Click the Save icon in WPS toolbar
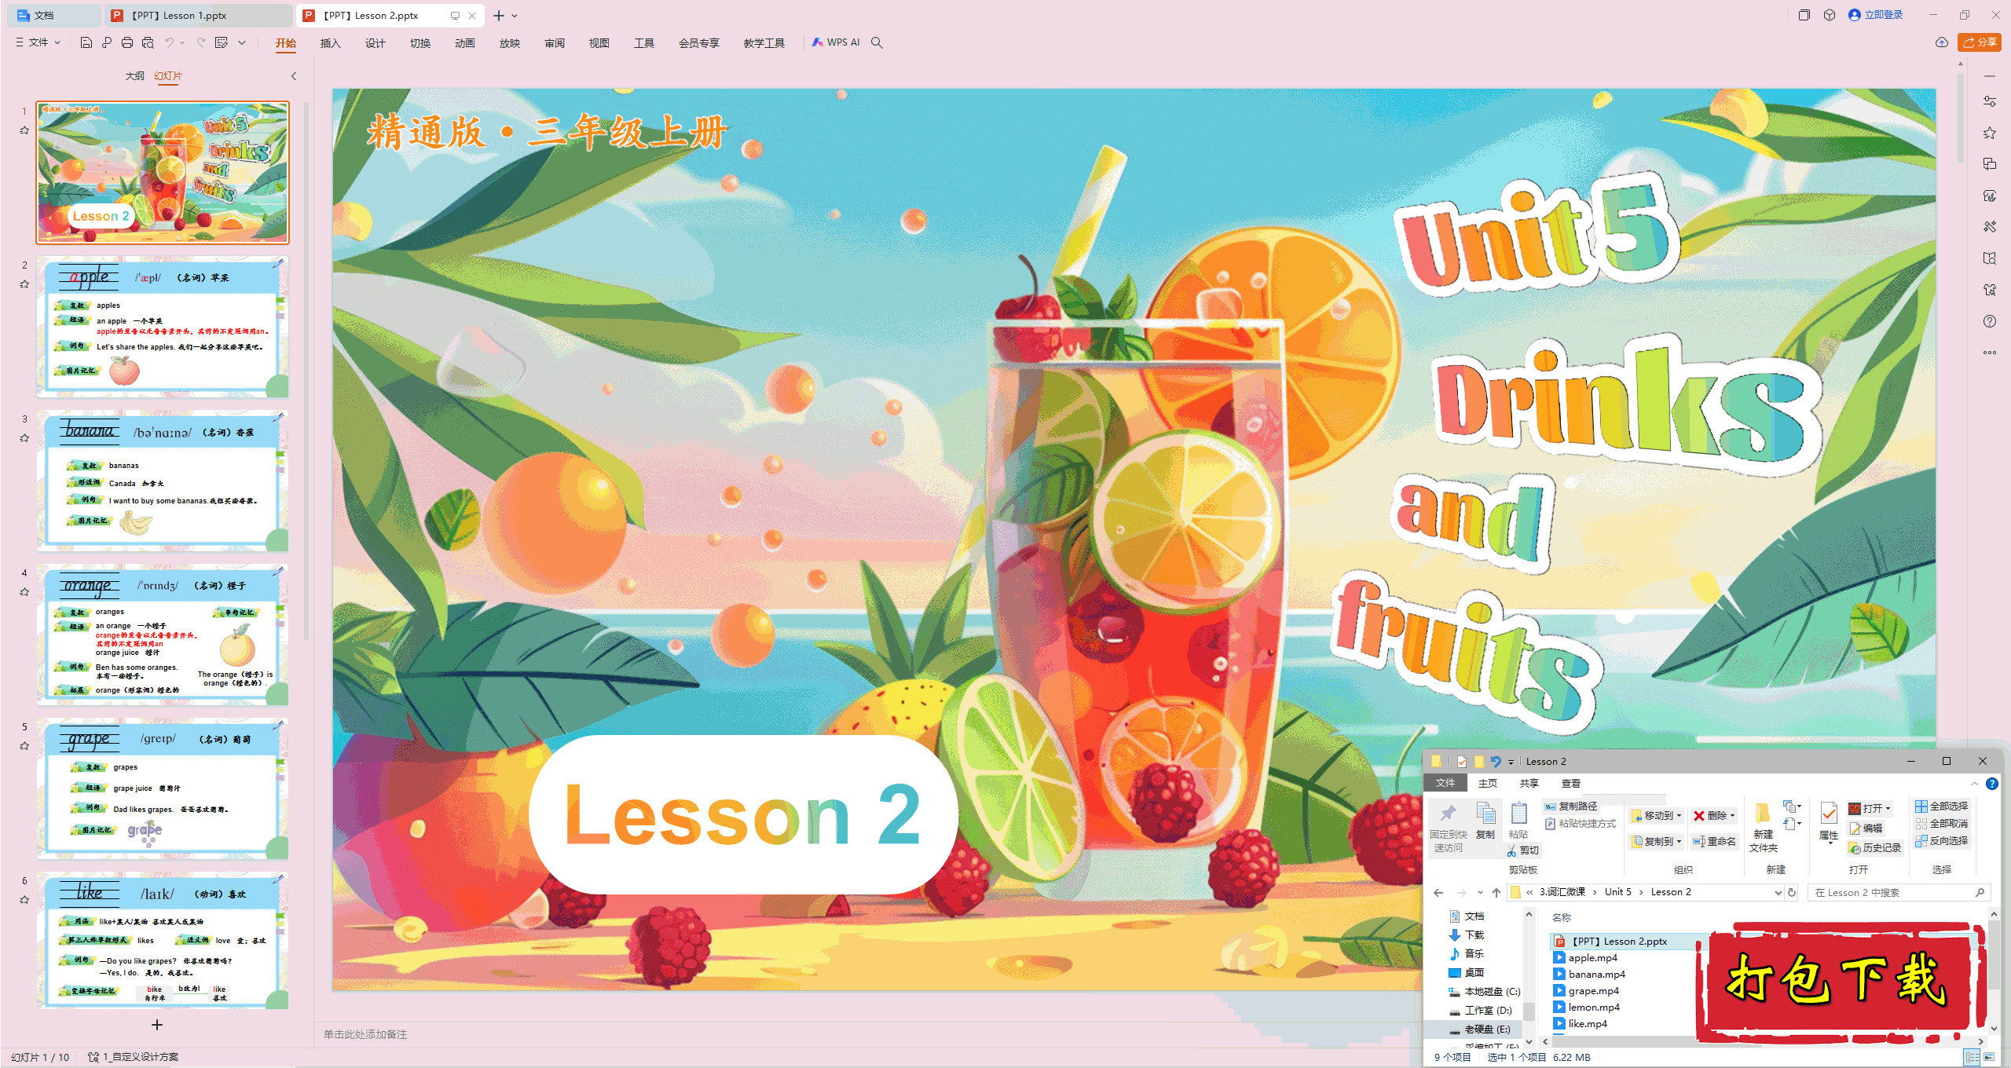Screen dimensions: 2011x1068 [86, 42]
